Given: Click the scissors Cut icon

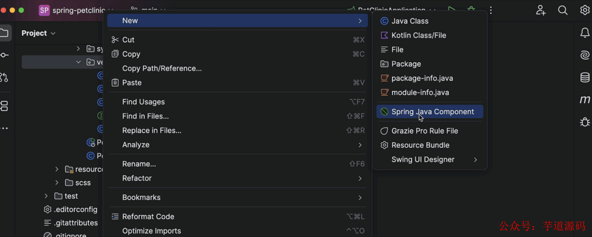Looking at the screenshot, I should click(115, 40).
